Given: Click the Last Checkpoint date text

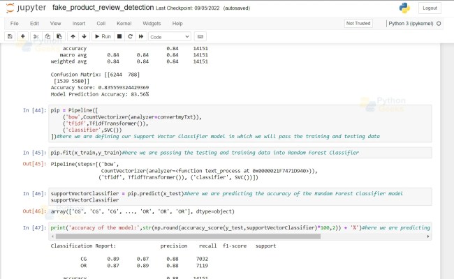Looking at the screenshot, I should [188, 8].
